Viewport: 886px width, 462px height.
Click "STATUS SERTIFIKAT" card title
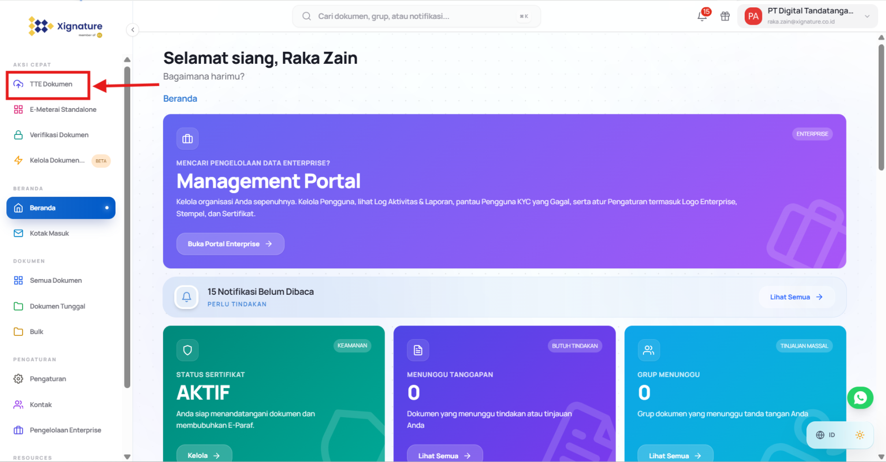click(210, 374)
